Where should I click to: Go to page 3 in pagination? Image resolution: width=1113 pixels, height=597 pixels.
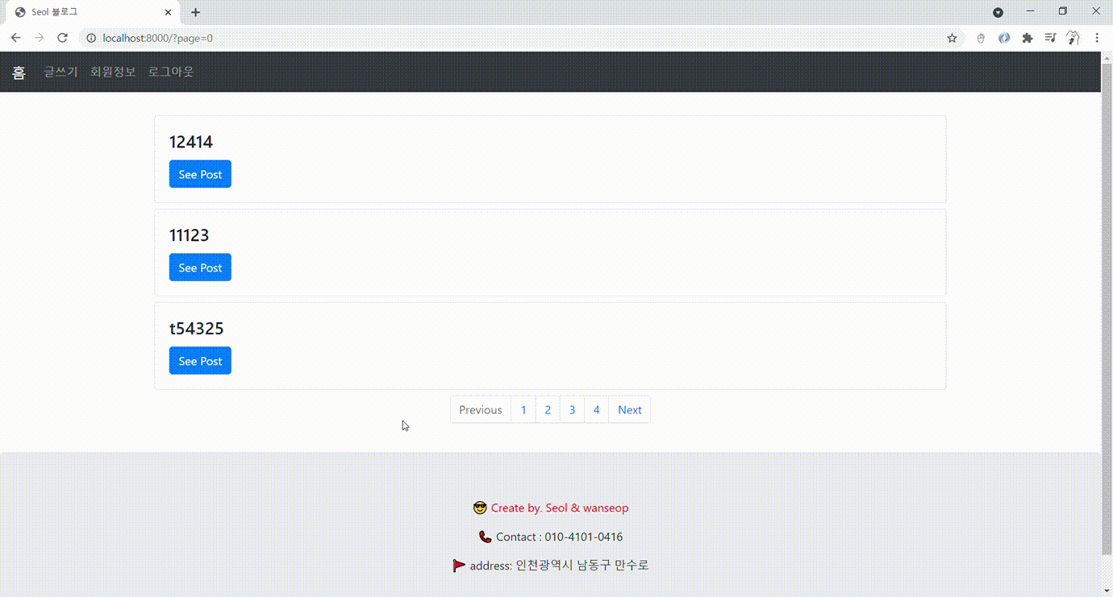pyautogui.click(x=572, y=409)
